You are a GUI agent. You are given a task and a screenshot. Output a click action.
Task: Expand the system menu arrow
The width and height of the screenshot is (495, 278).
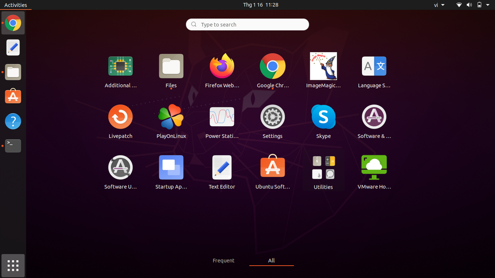488,5
